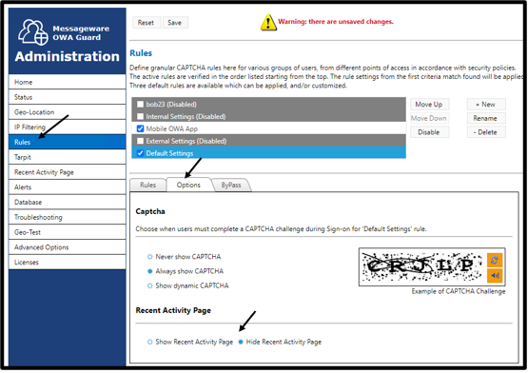The height and width of the screenshot is (373, 528).
Task: Select Never show CAPTCHA option
Action: click(150, 257)
